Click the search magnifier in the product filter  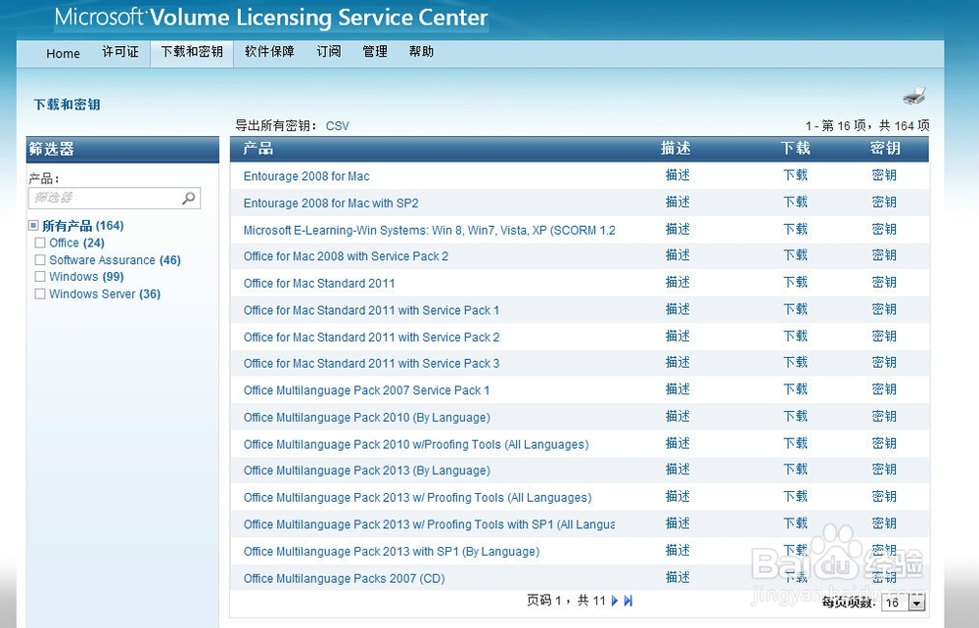pos(189,198)
